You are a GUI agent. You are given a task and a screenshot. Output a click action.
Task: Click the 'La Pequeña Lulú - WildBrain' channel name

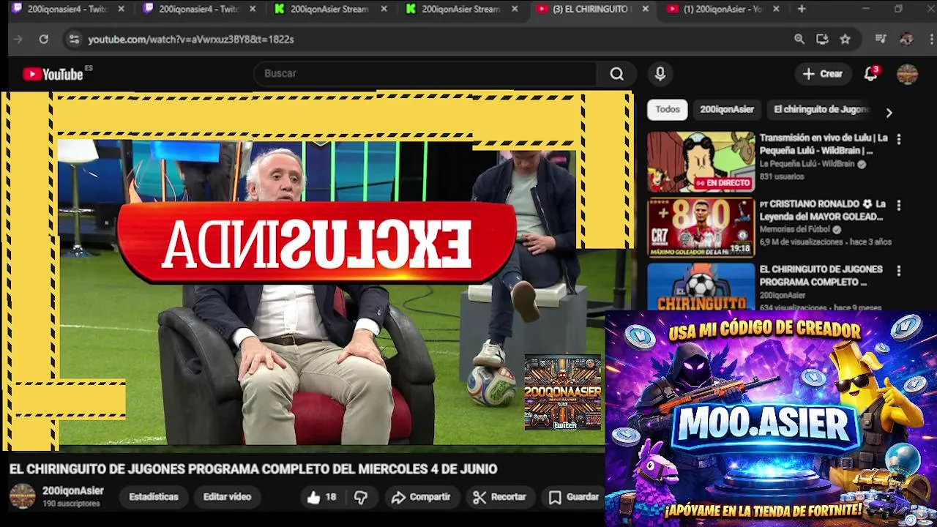coord(807,165)
